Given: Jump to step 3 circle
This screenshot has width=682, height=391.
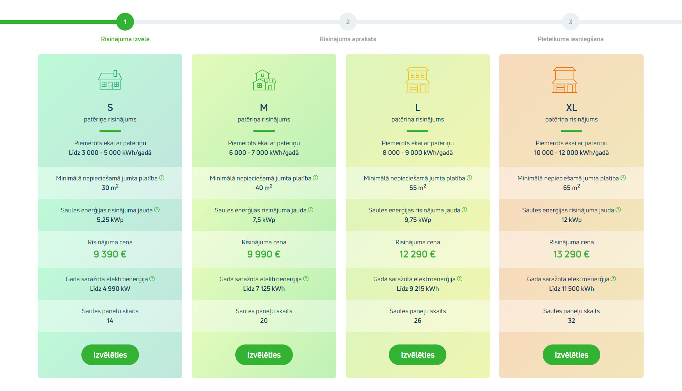Looking at the screenshot, I should click(x=571, y=22).
